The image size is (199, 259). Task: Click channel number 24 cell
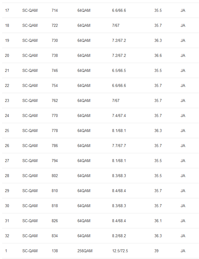[7, 116]
